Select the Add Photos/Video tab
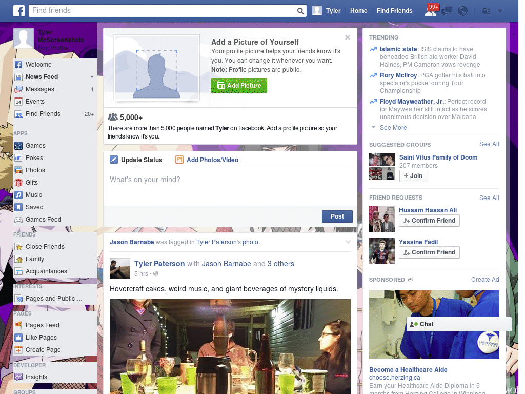This screenshot has width=525, height=394. pyautogui.click(x=207, y=160)
